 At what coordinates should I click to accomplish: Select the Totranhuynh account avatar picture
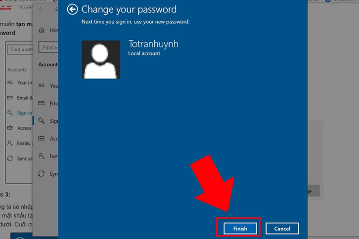coord(101,59)
